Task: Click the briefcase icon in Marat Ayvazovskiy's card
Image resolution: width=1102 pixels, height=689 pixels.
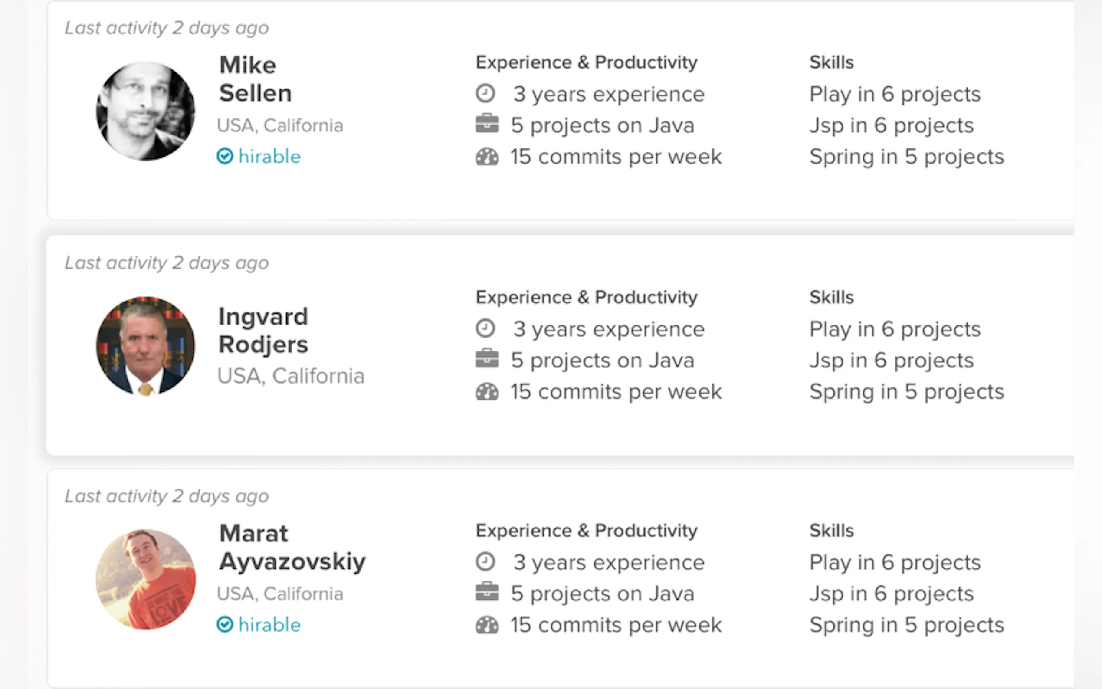Action: tap(486, 592)
